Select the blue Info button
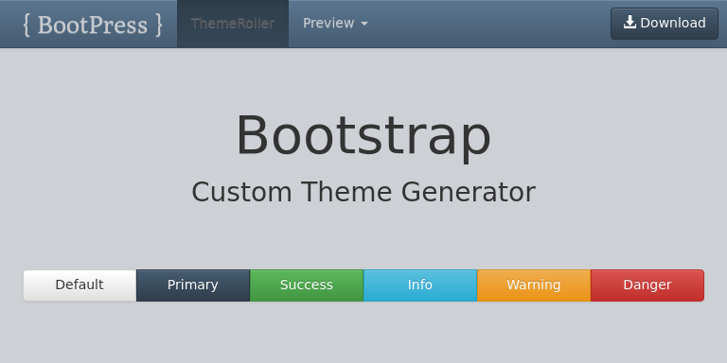This screenshot has height=363, width=727. (420, 285)
